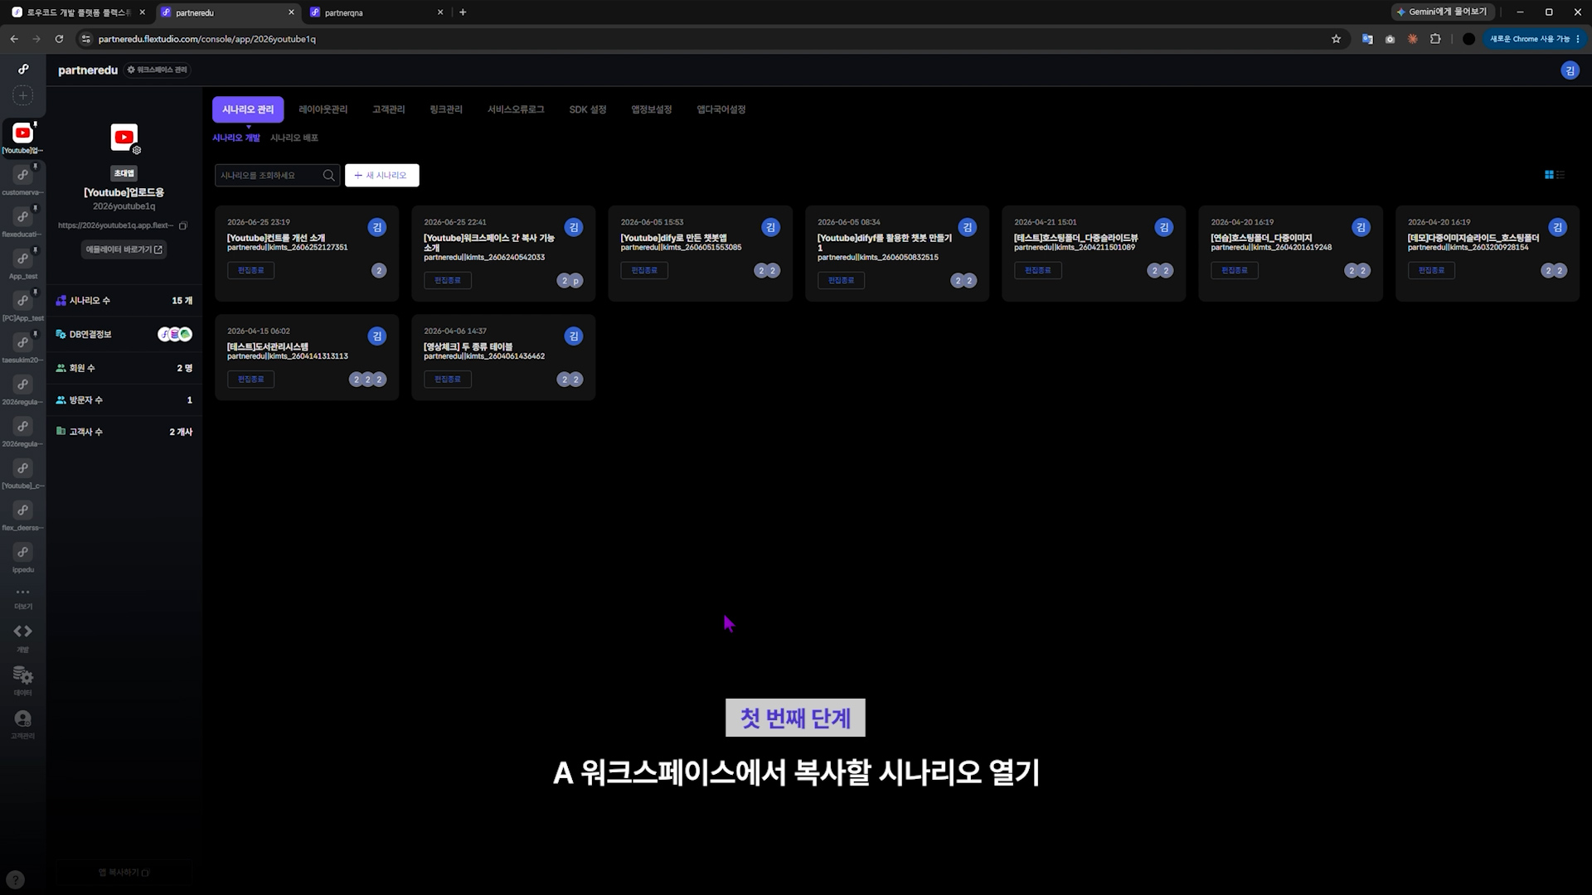Viewport: 1592px width, 895px height.
Task: Open the 레이아웃관리 tab
Action: coord(323,109)
